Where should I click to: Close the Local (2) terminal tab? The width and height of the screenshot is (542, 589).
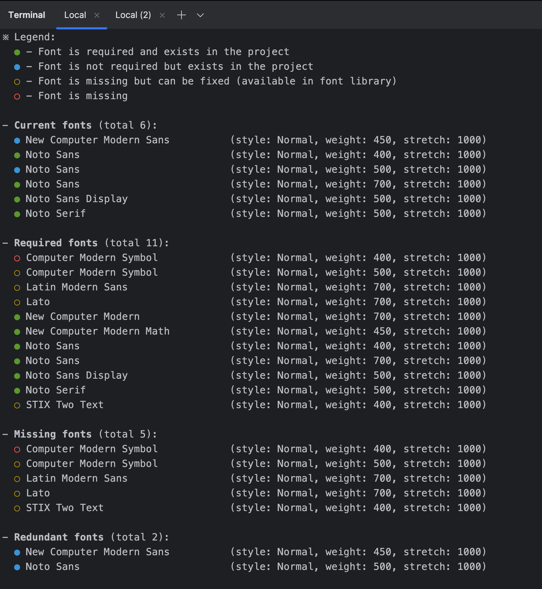coord(162,15)
